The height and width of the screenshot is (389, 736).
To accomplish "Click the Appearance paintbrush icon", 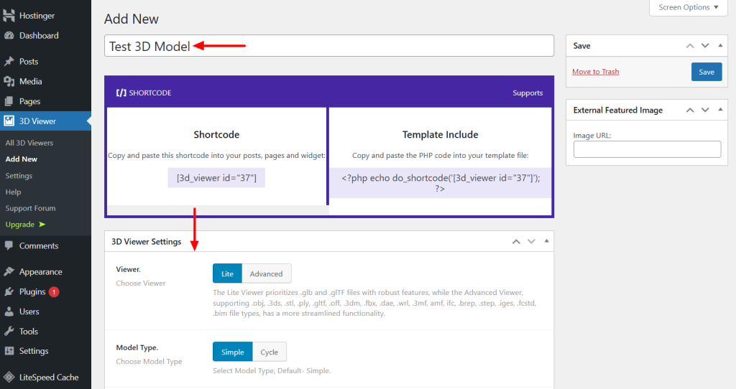I will [9, 272].
